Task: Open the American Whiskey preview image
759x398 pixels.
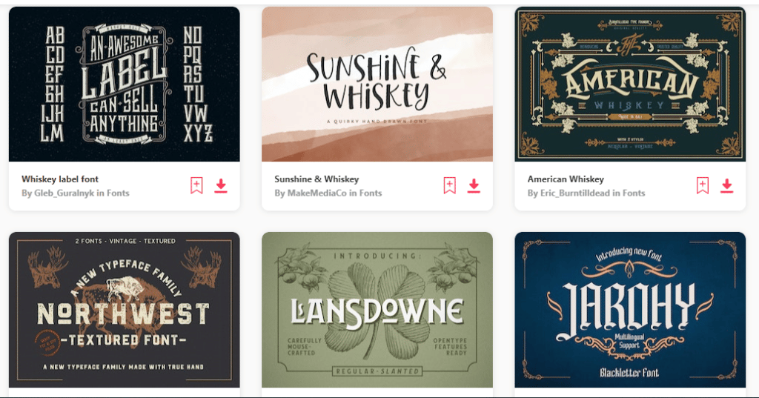Action: pyautogui.click(x=630, y=84)
